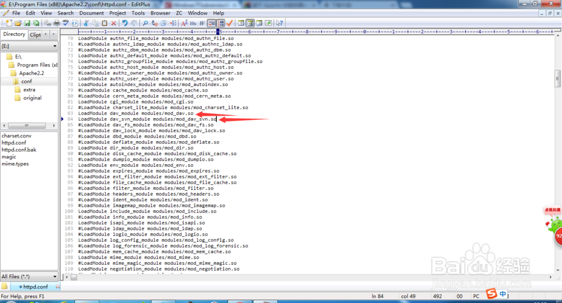Viewport: 562px width, 303px height.
Task: Click the Hx hex viewer icon
Action: (193, 23)
